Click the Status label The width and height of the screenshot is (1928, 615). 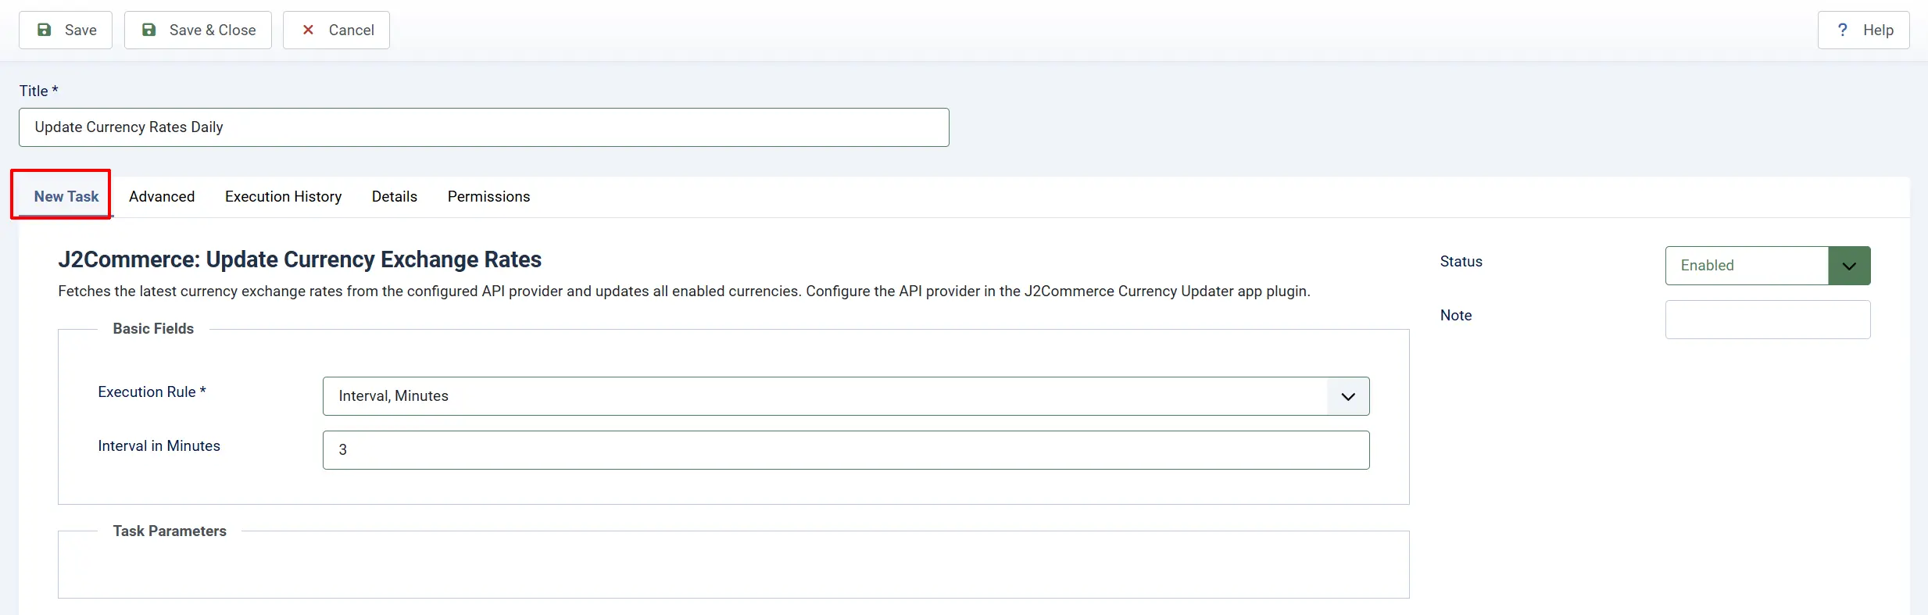click(x=1461, y=261)
